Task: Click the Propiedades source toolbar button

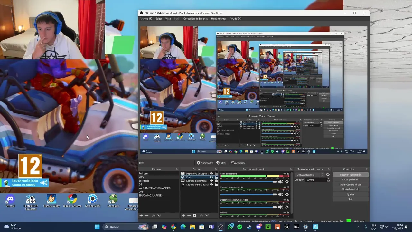Action: [205, 163]
